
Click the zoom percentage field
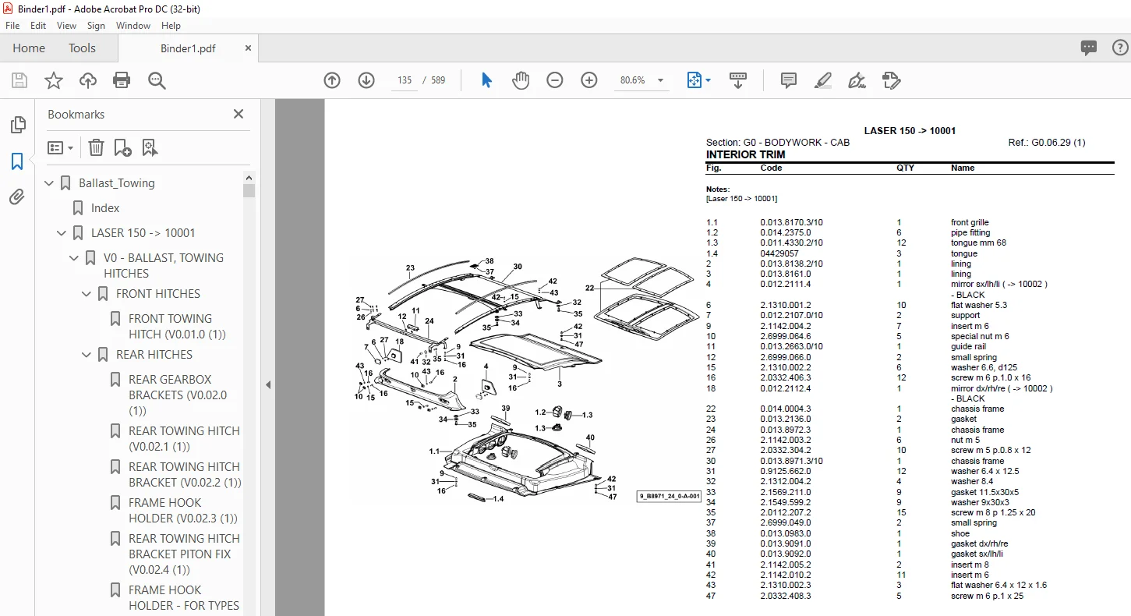(x=632, y=80)
